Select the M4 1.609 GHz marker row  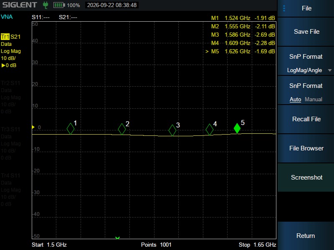pos(243,43)
